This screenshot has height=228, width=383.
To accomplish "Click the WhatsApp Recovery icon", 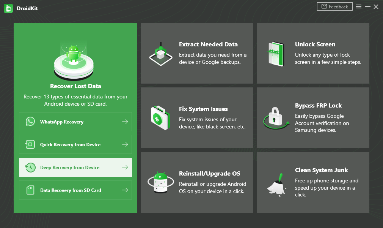I will pos(30,122).
